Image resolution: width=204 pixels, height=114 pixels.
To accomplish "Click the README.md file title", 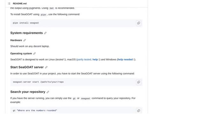I will tap(20, 3).
